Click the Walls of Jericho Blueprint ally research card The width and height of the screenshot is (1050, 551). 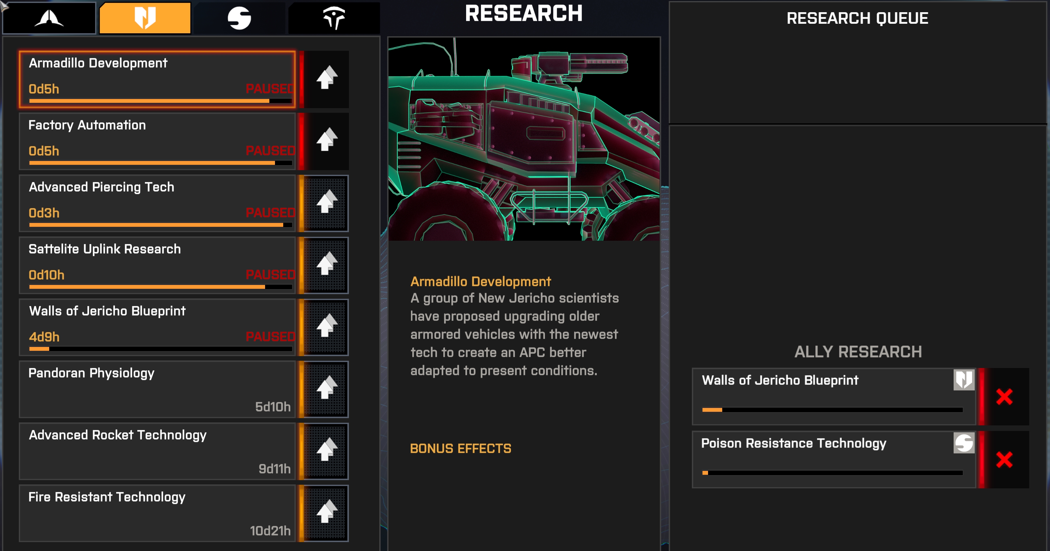pyautogui.click(x=833, y=397)
